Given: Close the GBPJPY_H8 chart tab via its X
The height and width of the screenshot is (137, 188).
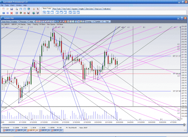Looking at the screenshot, I should 16,130.
